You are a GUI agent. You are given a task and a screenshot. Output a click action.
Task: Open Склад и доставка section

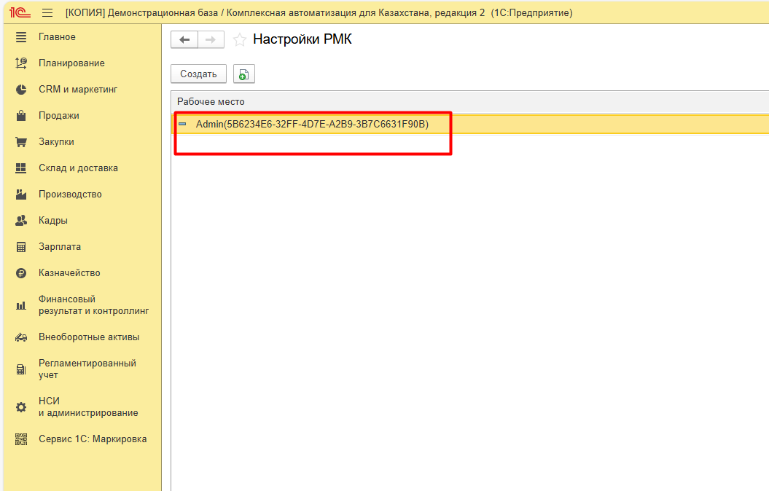[78, 168]
